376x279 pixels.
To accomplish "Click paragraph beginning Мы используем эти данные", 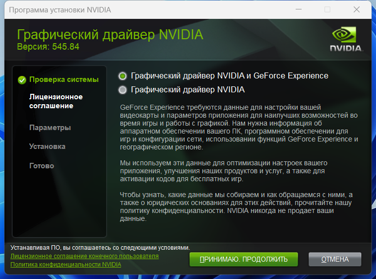I will pos(224,171).
